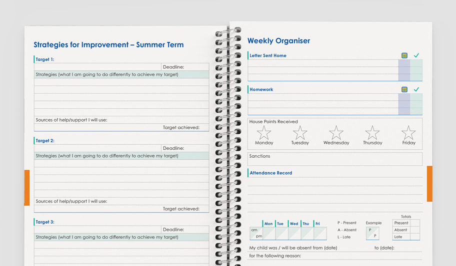Click the 'L - Late' legend entry

[x=343, y=237]
